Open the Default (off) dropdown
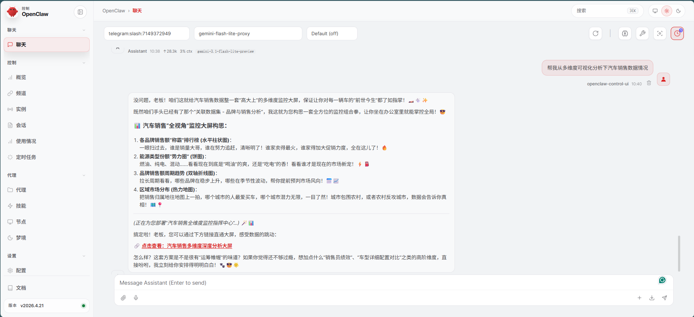This screenshot has width=694, height=317. [332, 33]
